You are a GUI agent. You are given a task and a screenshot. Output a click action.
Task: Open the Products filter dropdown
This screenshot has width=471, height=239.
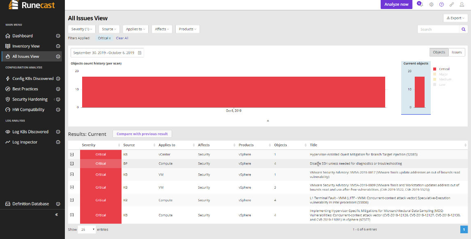tap(187, 29)
